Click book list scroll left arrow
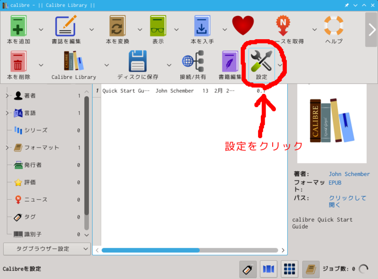The width and height of the screenshot is (378, 279). tap(97, 250)
